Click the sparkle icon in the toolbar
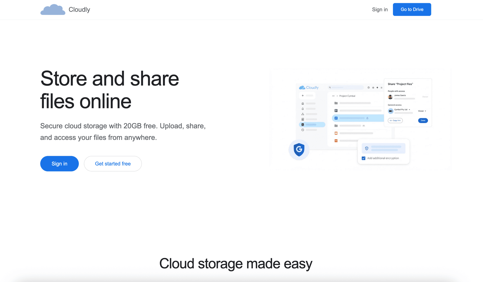This screenshot has width=483, height=282. coord(378,88)
